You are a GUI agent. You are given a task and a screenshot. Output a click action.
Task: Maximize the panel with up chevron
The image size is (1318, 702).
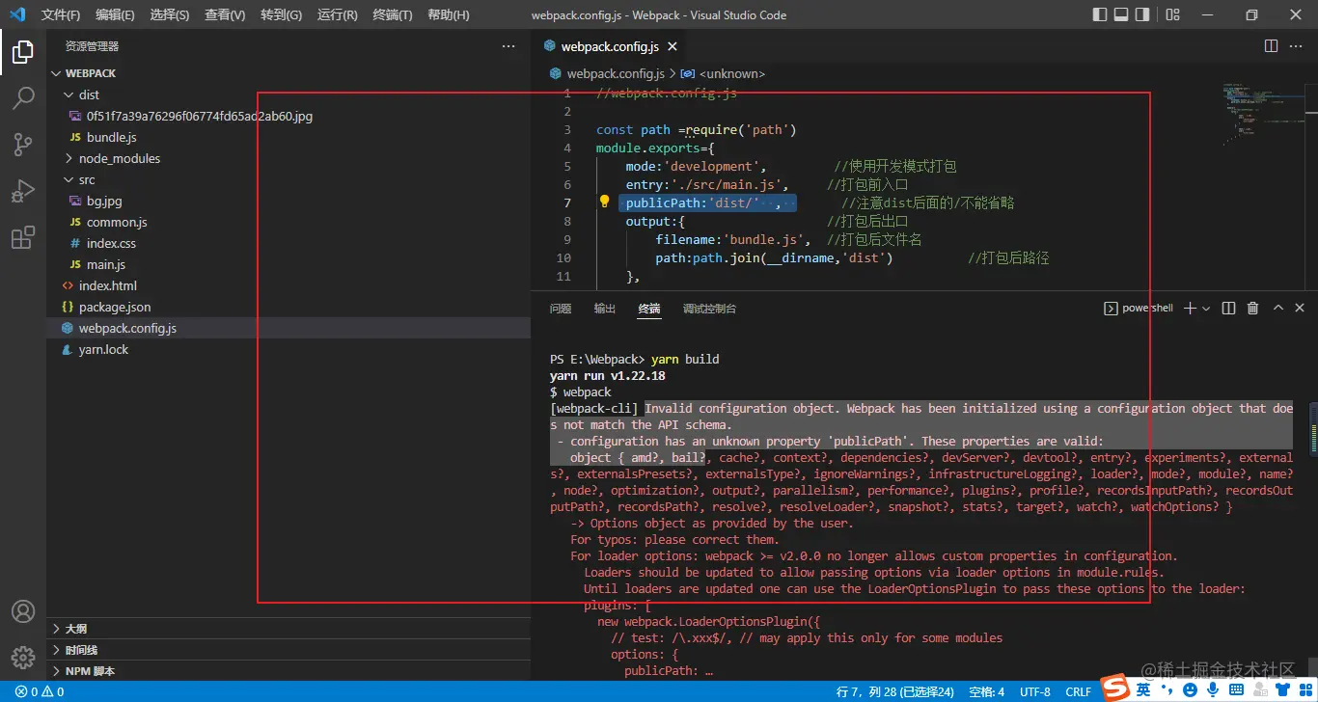[x=1277, y=309]
